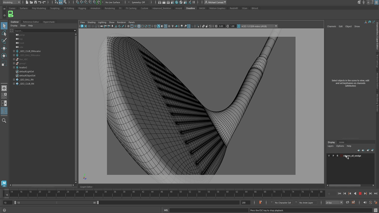This screenshot has height=213, width=379.
Task: Click the playback range slider bar
Action: pyautogui.click(x=57, y=202)
